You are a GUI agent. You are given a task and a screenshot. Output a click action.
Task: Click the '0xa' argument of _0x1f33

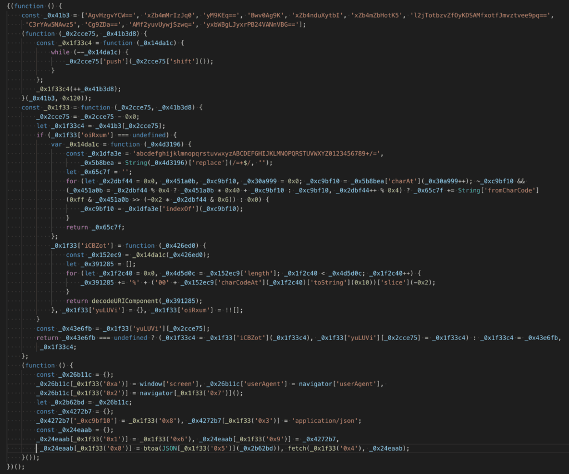(116, 384)
